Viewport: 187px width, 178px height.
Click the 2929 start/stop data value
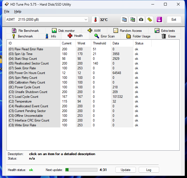click(116, 59)
